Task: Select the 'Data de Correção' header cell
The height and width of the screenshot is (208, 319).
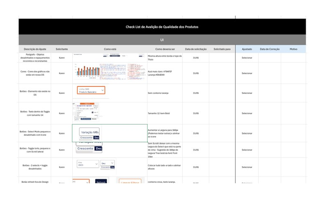Action: click(269, 49)
